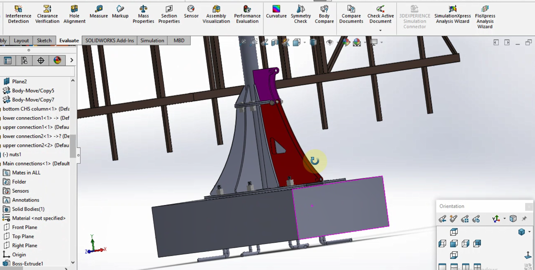Start SimulationXpress Analysis Wizard
The width and height of the screenshot is (535, 270).
point(453,14)
